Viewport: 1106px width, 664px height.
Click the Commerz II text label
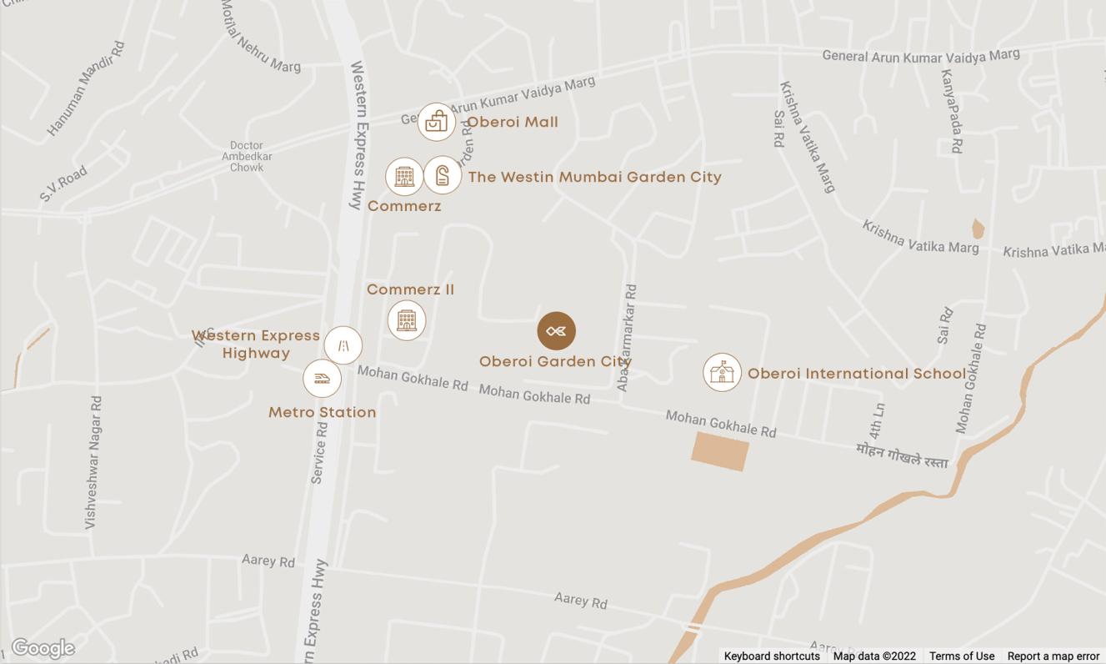pyautogui.click(x=411, y=289)
